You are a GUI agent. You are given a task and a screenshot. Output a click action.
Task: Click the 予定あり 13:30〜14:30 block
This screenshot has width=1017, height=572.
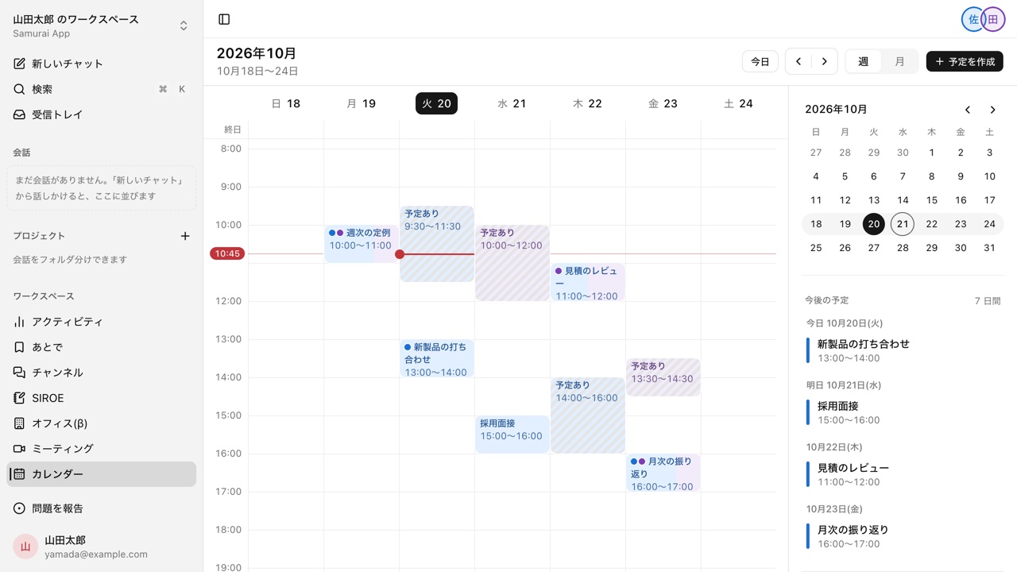[x=663, y=377]
